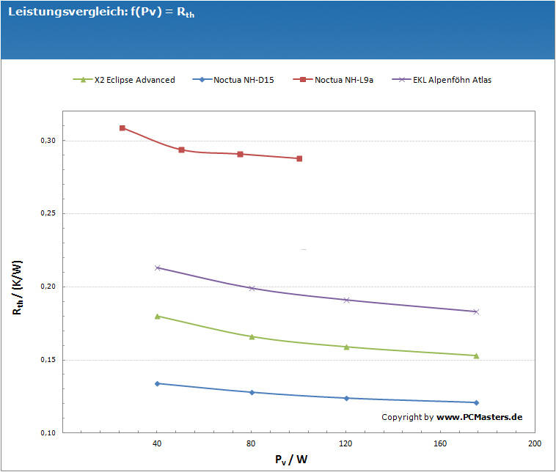Click the y-axis label 0,10
Viewport: 556px width, 472px height.
(x=48, y=432)
